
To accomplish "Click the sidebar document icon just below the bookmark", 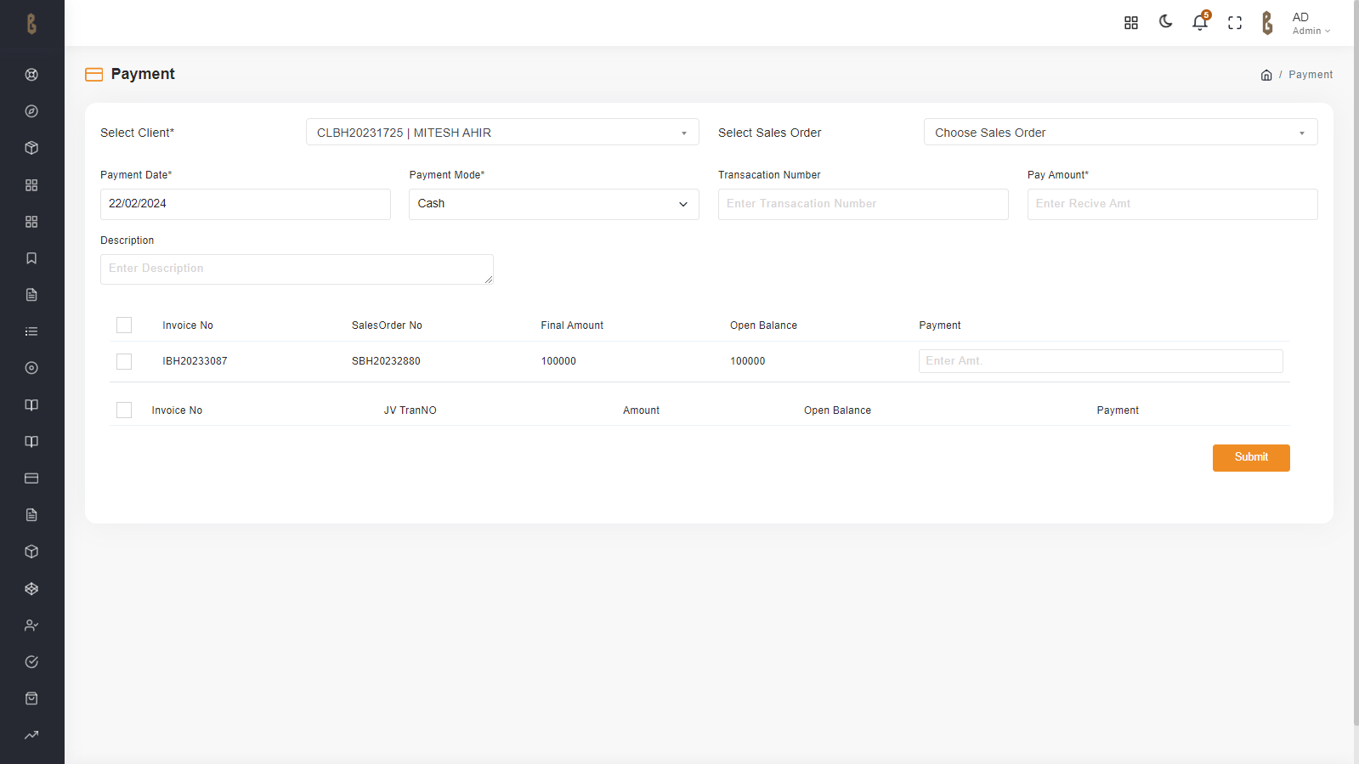I will (31, 295).
